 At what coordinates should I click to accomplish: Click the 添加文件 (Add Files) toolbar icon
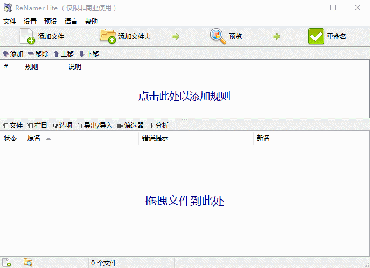point(27,36)
